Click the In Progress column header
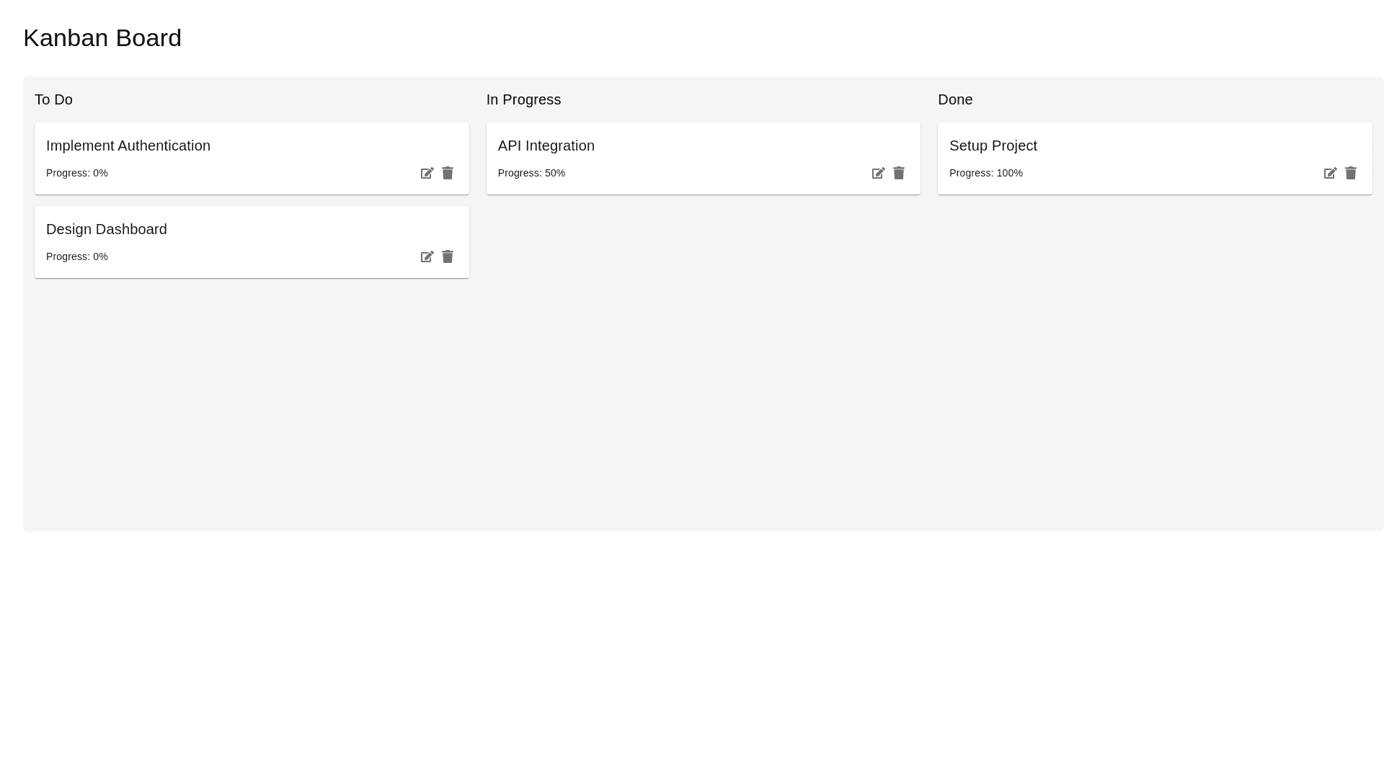This screenshot has width=1384, height=778. 523,99
